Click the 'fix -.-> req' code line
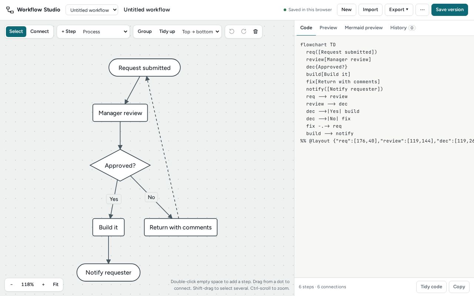Viewport: 474px width, 296px height. pyautogui.click(x=324, y=126)
